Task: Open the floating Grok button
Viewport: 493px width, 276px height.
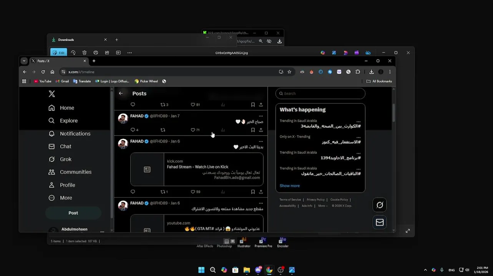Action: click(380, 205)
